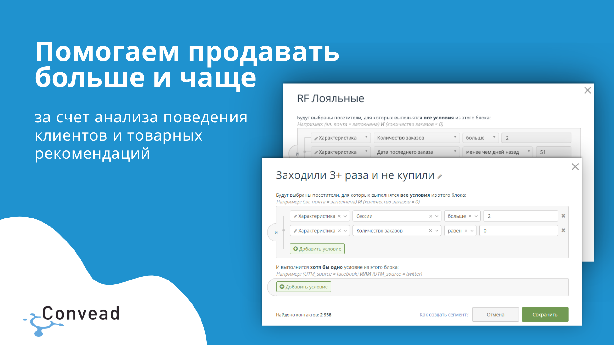Viewport: 614px width, 345px height.
Task: Expand the Сессии dropdown chevron
Action: click(437, 216)
